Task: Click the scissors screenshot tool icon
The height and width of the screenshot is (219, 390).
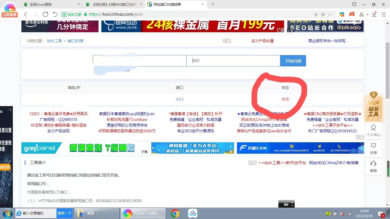Action: click(x=362, y=14)
